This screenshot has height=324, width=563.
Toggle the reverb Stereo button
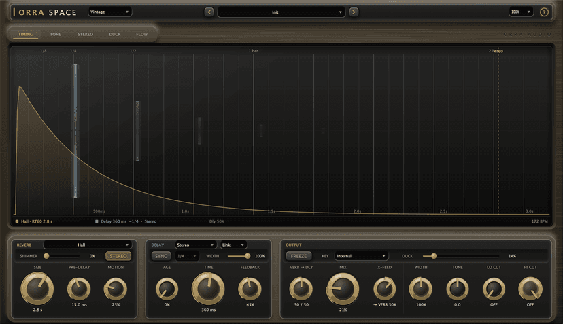pos(118,256)
